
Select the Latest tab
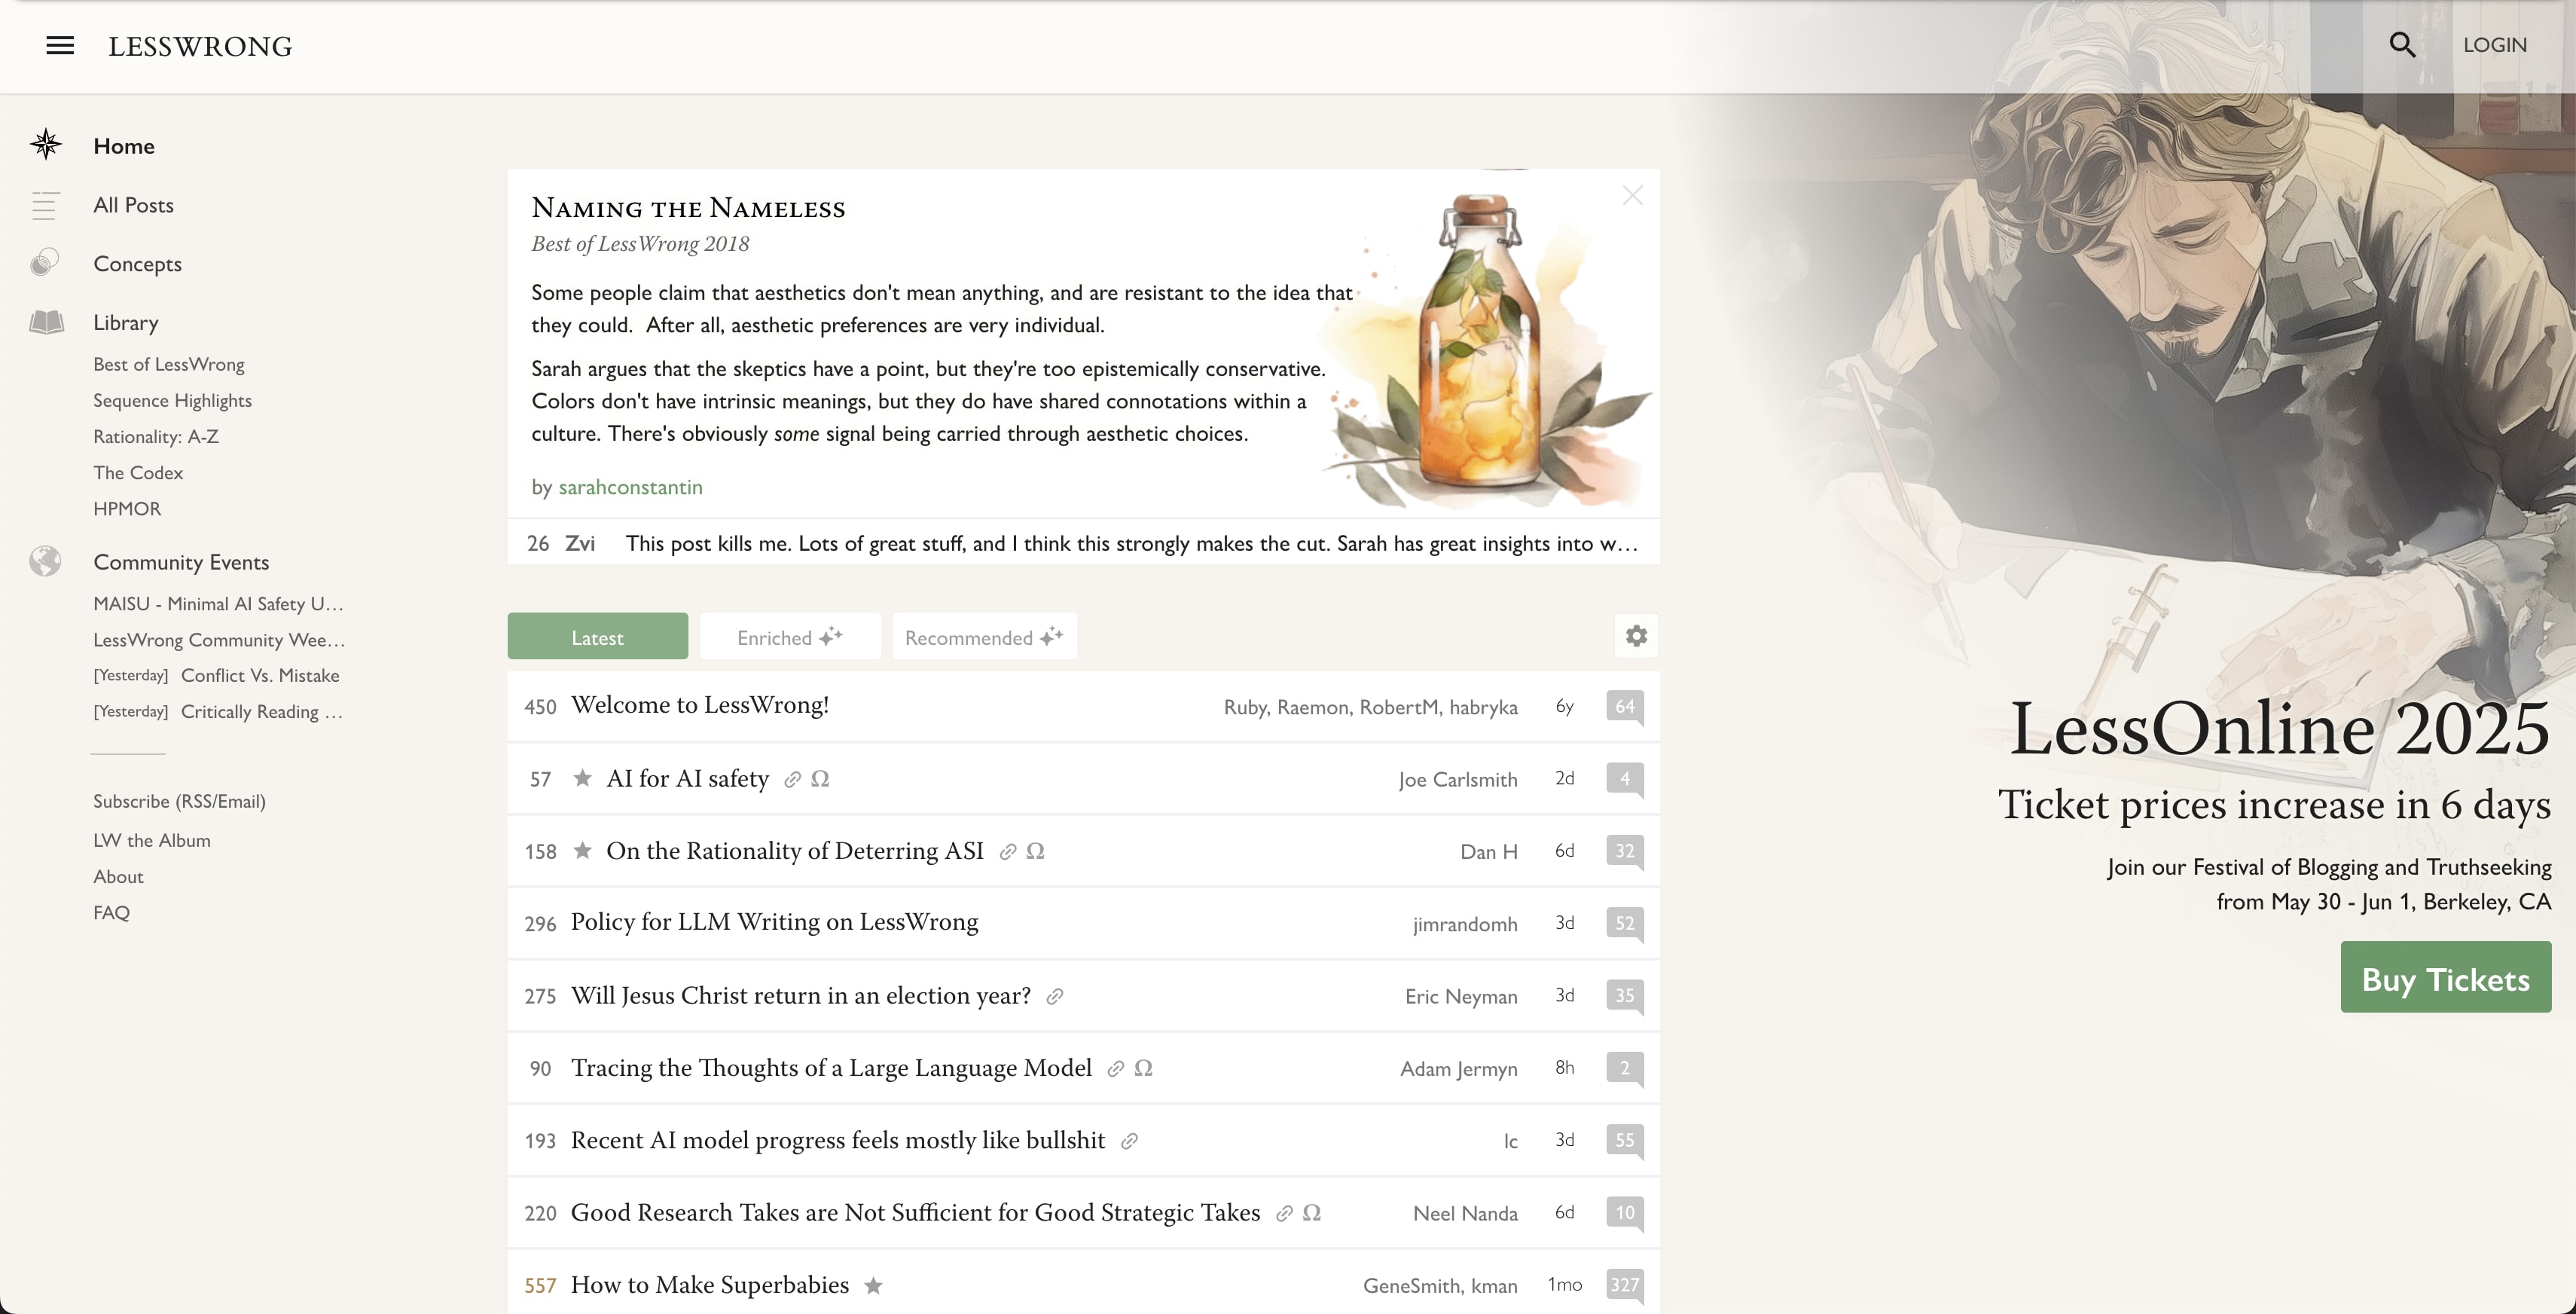(597, 637)
